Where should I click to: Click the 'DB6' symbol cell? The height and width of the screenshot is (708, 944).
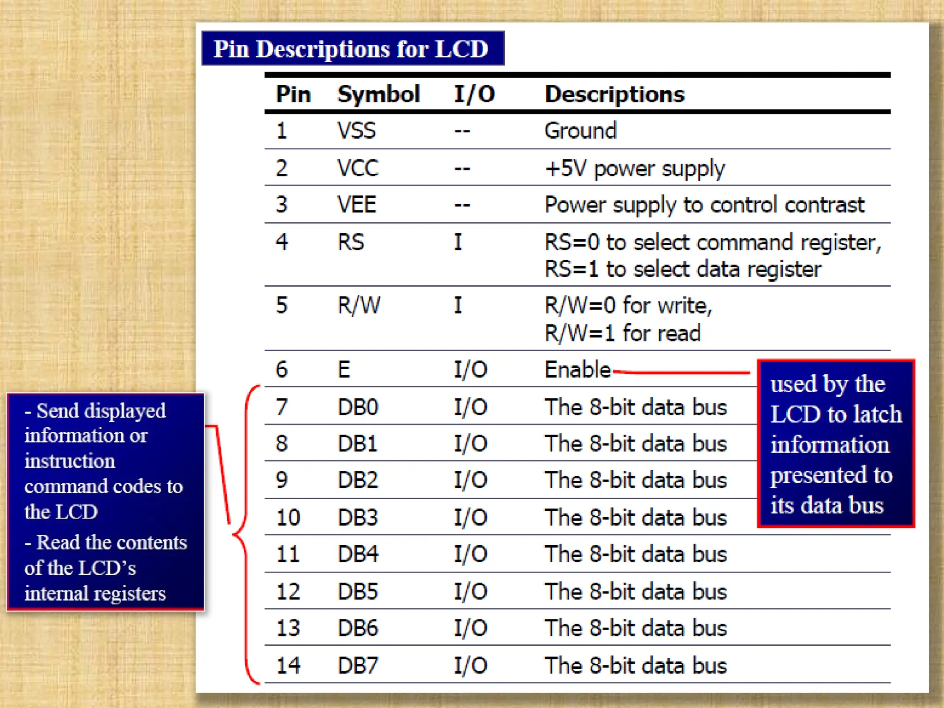coord(357,628)
